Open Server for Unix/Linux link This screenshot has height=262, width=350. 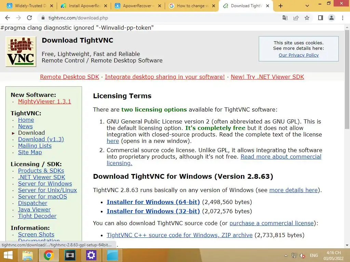point(47,190)
